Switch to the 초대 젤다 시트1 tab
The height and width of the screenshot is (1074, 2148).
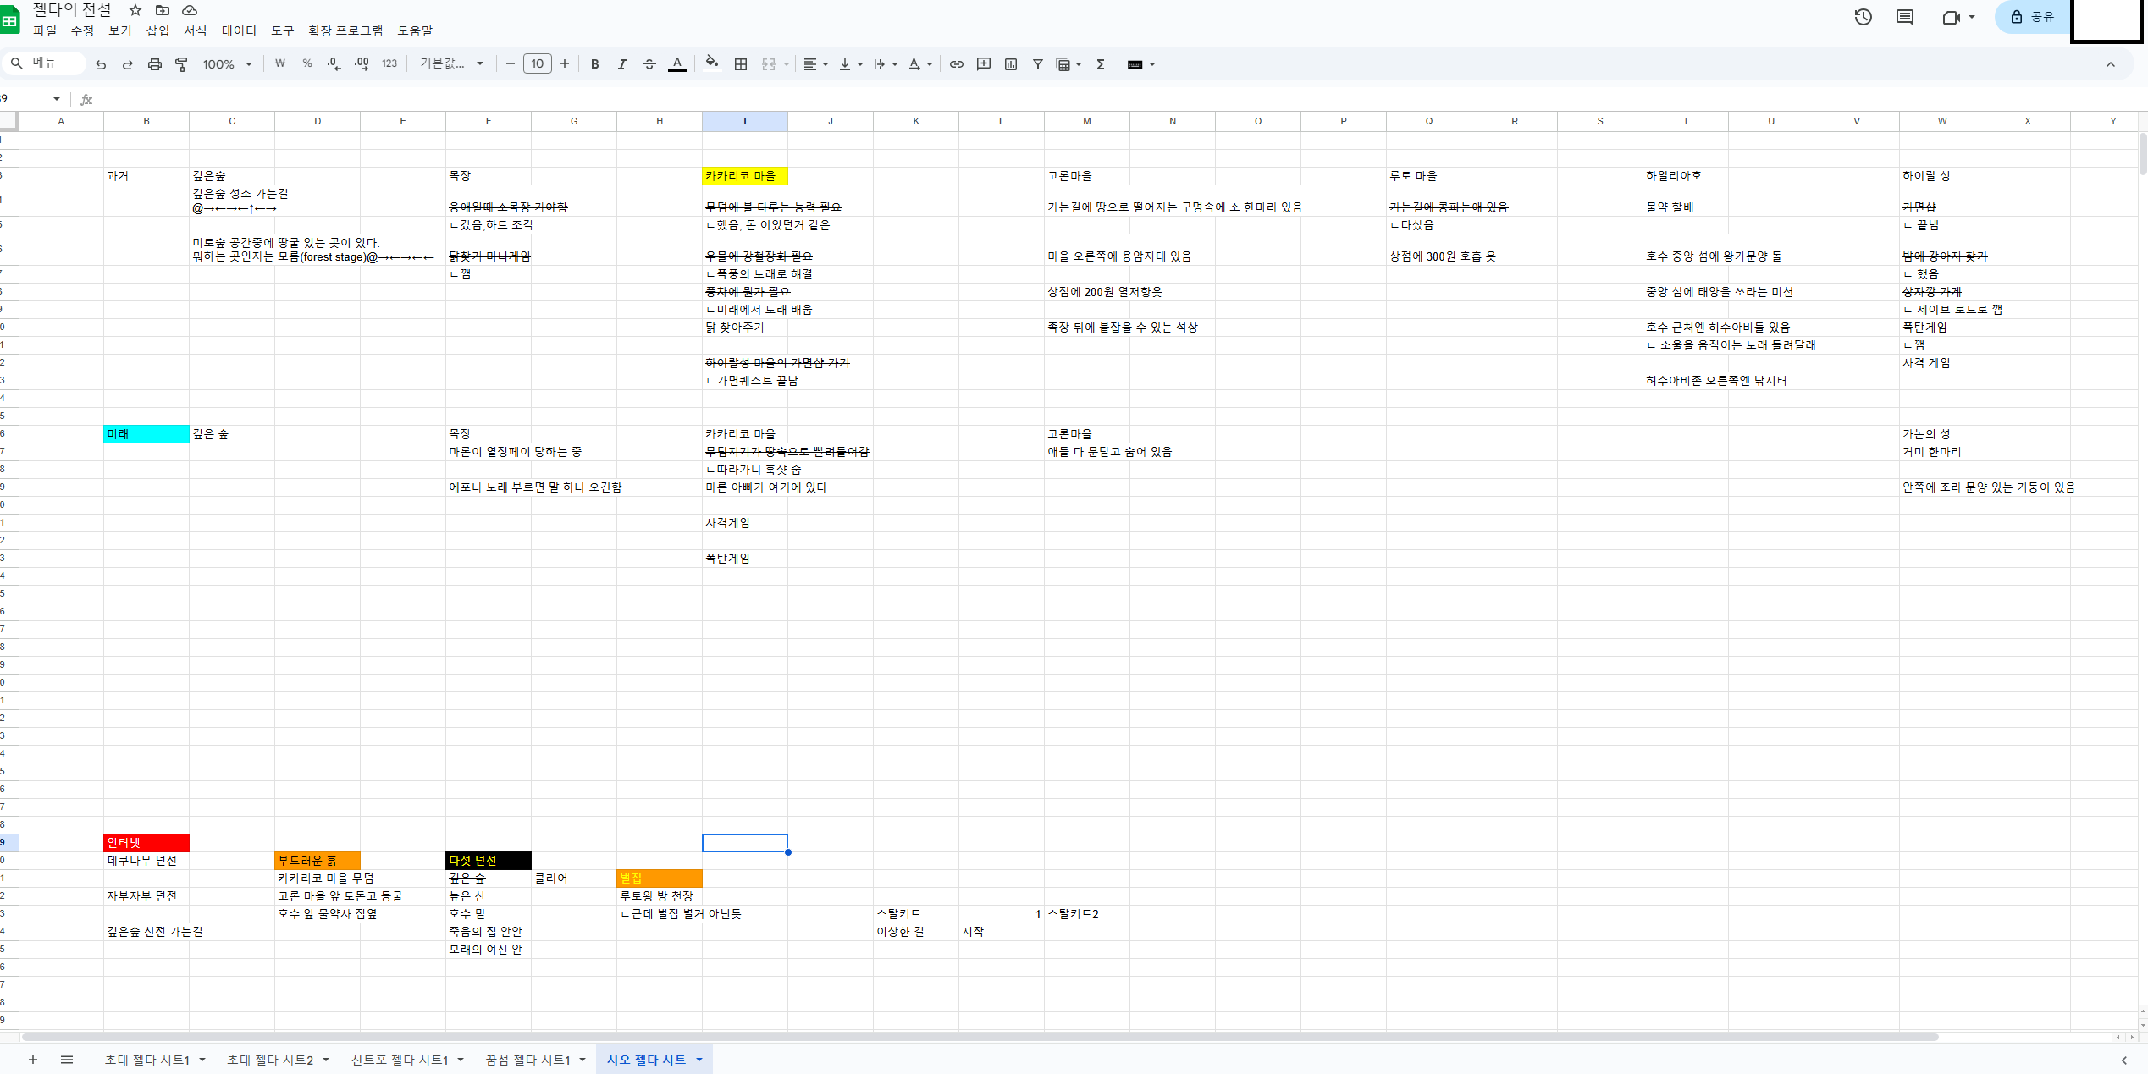146,1060
